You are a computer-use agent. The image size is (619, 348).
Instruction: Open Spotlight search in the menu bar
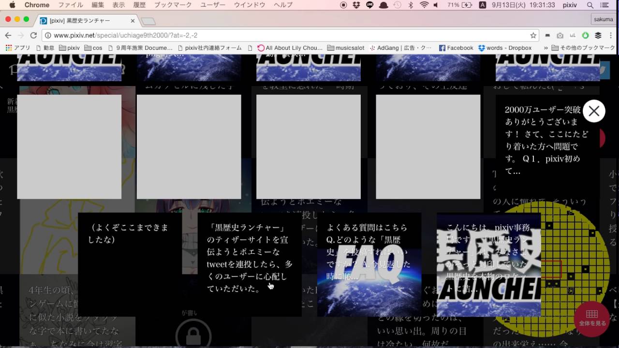click(x=590, y=5)
